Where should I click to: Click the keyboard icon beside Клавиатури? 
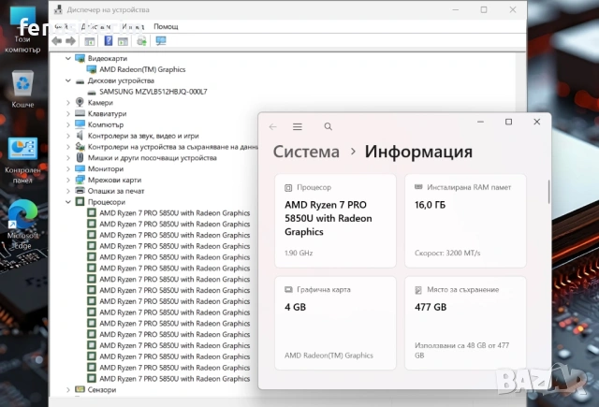[x=80, y=113]
